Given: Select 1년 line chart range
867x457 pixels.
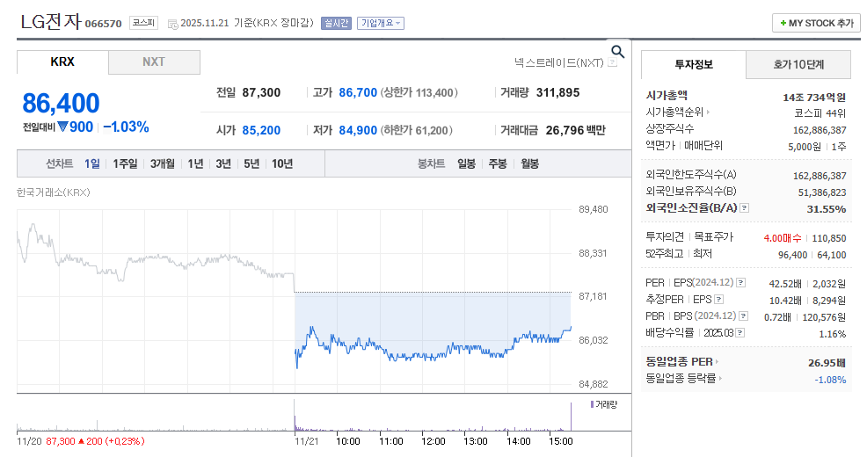Looking at the screenshot, I should (195, 163).
